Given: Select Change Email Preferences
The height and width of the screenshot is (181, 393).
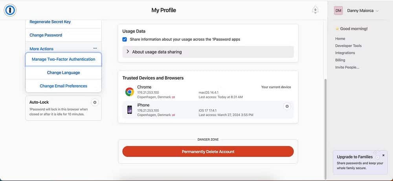Looking at the screenshot, I should tap(63, 86).
